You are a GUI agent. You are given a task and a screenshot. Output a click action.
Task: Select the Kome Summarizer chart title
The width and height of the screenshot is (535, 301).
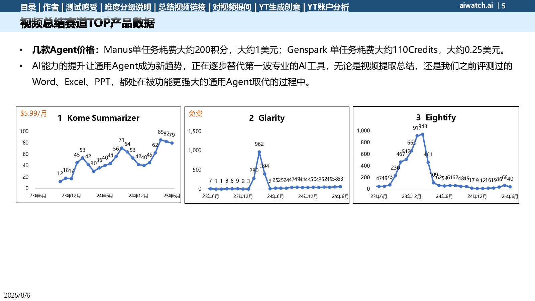pyautogui.click(x=98, y=118)
